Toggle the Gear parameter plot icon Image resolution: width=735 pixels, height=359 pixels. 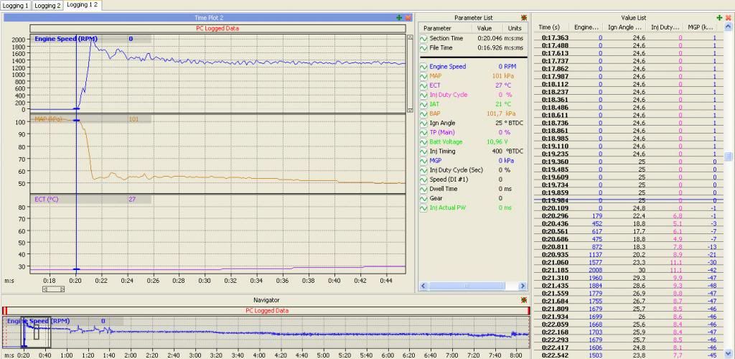pos(423,198)
